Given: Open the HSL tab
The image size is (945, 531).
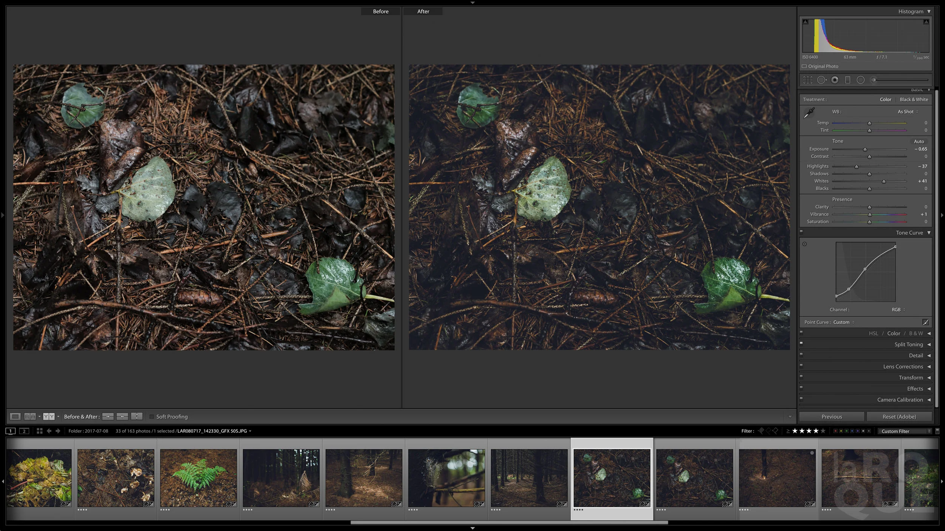Looking at the screenshot, I should 873,333.
